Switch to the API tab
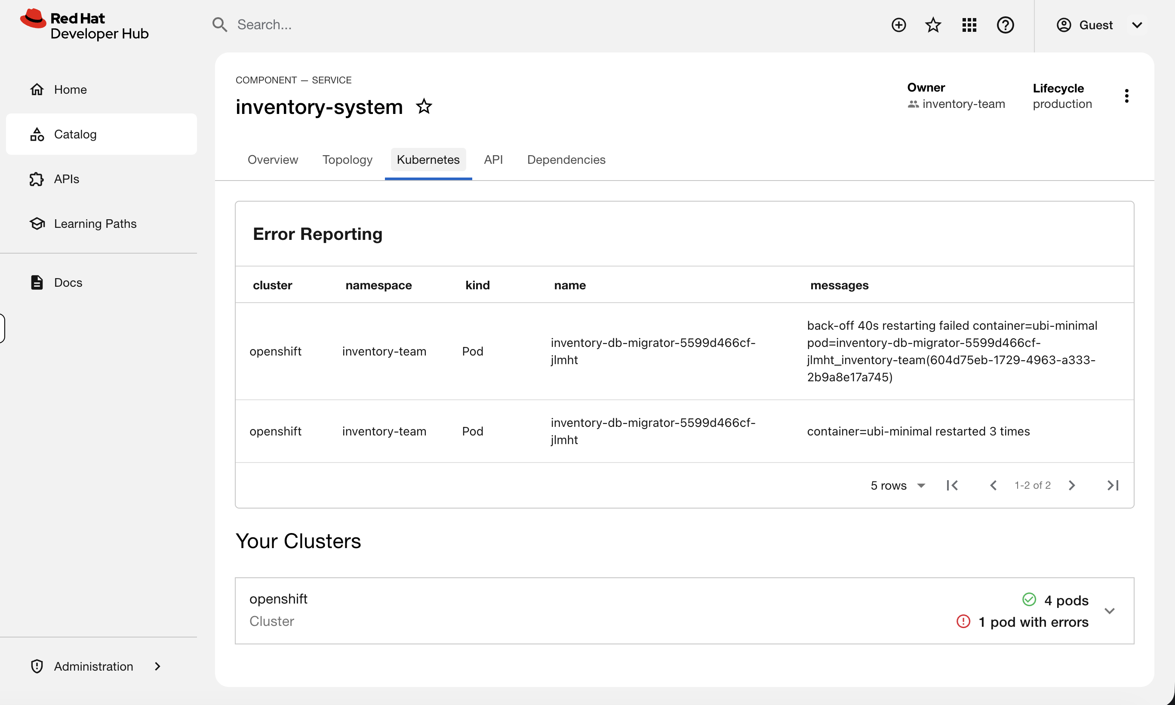1175x705 pixels. tap(493, 159)
